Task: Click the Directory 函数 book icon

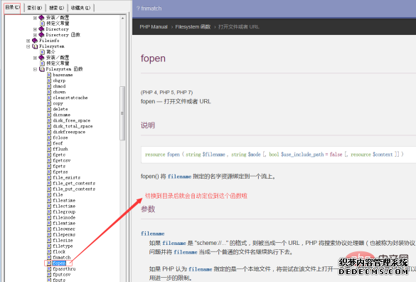Action: click(42, 35)
